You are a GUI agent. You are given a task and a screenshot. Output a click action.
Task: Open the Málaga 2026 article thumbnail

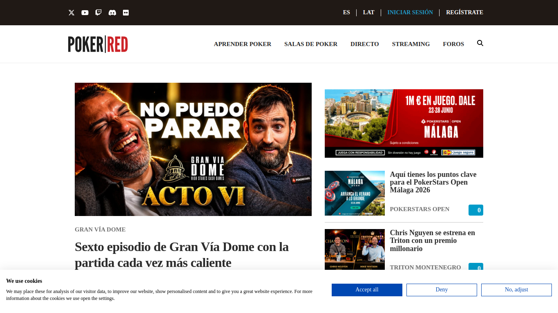(355, 193)
